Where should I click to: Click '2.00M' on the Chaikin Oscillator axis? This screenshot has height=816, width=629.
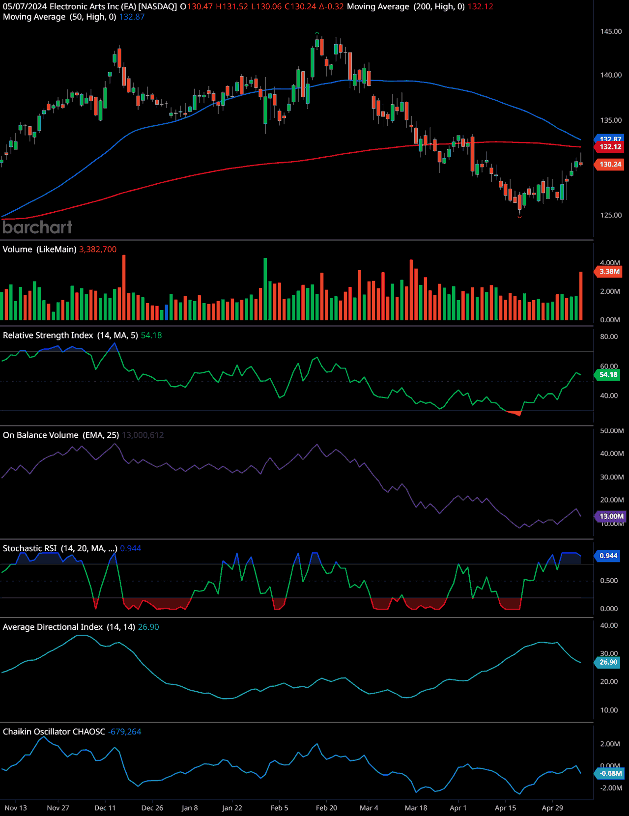point(610,744)
